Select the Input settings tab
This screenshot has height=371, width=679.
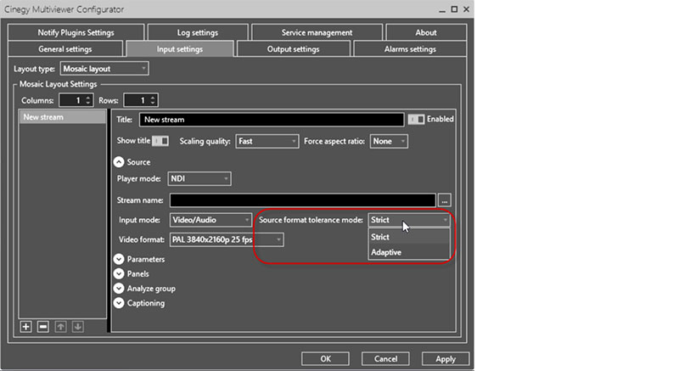point(180,49)
